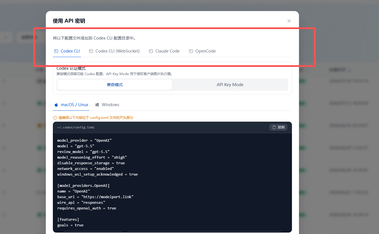This screenshot has height=234, width=379.
Task: Click the [features] section header
Action: (68, 219)
